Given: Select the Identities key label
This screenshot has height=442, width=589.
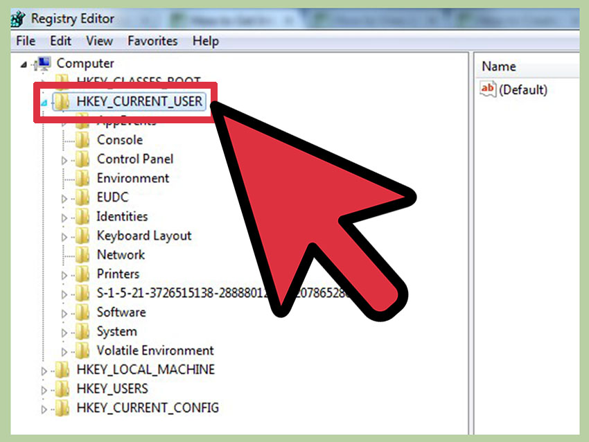Looking at the screenshot, I should [123, 216].
